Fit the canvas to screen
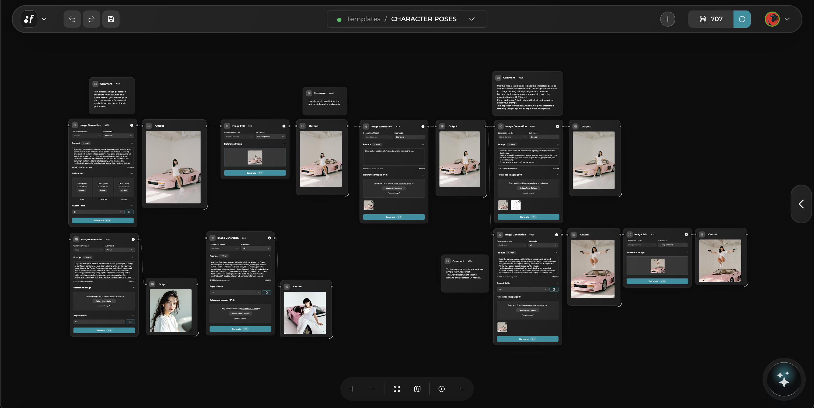The width and height of the screenshot is (814, 408). coord(397,389)
